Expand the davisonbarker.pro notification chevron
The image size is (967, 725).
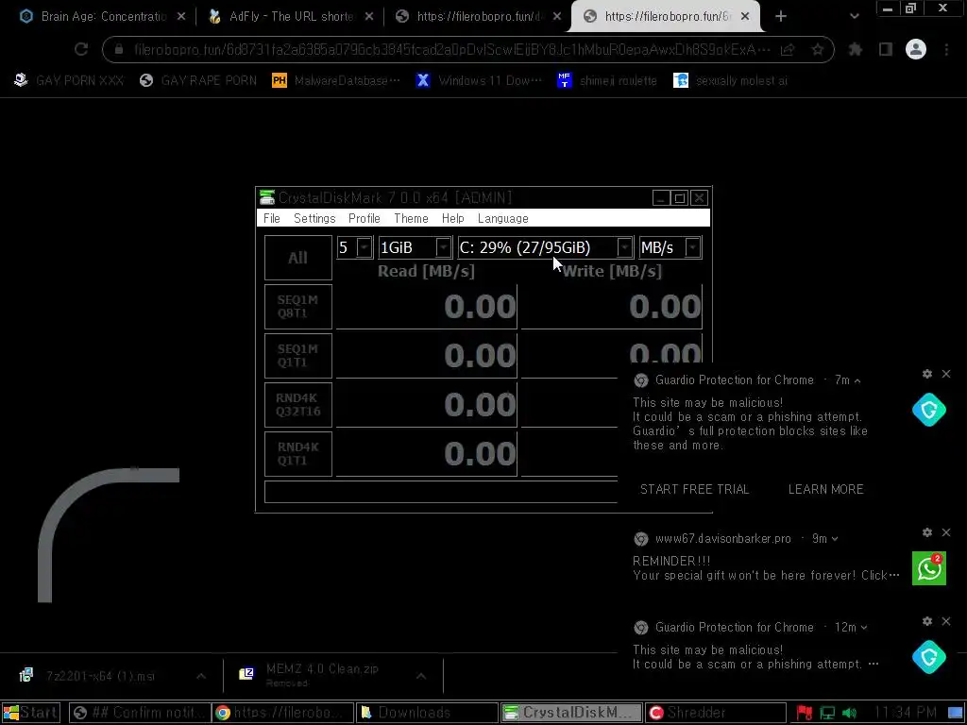pyautogui.click(x=835, y=539)
